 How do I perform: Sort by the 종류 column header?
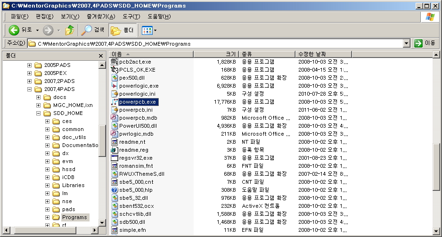[267, 54]
